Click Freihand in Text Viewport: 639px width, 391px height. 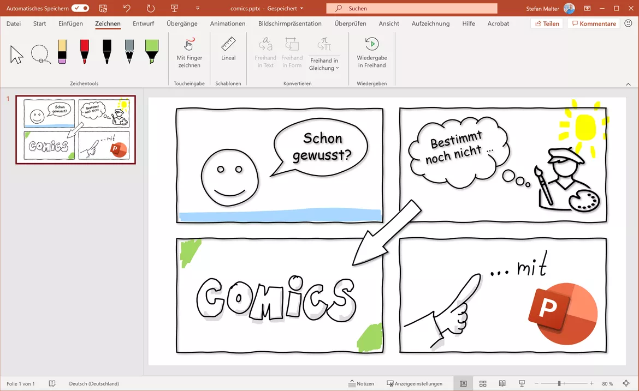pyautogui.click(x=265, y=53)
